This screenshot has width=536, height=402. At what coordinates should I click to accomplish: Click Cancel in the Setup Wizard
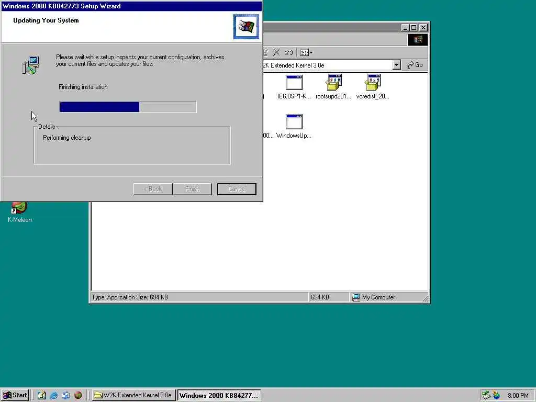click(237, 189)
